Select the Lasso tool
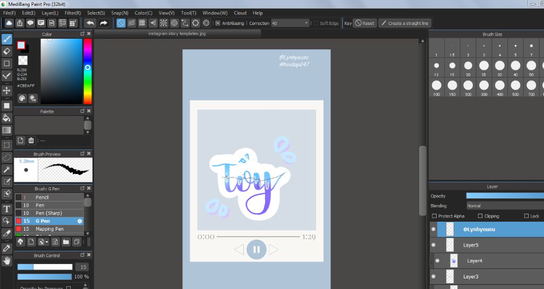 pos(6,157)
